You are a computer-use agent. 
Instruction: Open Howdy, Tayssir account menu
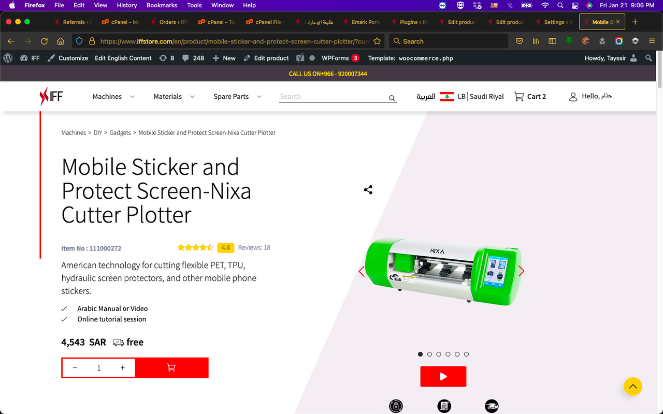tap(611, 58)
